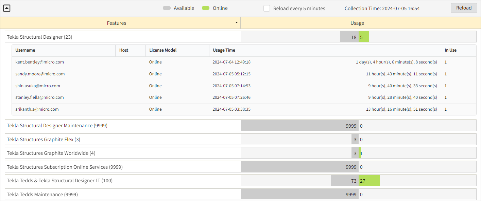The width and height of the screenshot is (481, 201).
Task: Enable the Reload every 5 minutes checkbox
Action: (267, 8)
